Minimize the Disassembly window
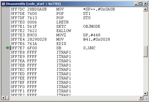This screenshot has height=102, width=149. [136, 4]
